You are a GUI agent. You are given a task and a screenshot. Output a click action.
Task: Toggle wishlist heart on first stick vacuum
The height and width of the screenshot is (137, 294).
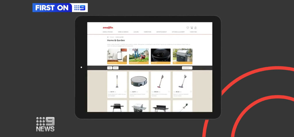[x=125, y=92]
